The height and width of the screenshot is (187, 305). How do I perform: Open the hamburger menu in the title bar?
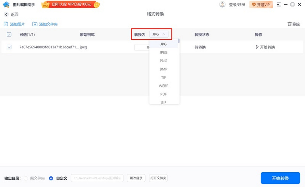tap(279, 5)
